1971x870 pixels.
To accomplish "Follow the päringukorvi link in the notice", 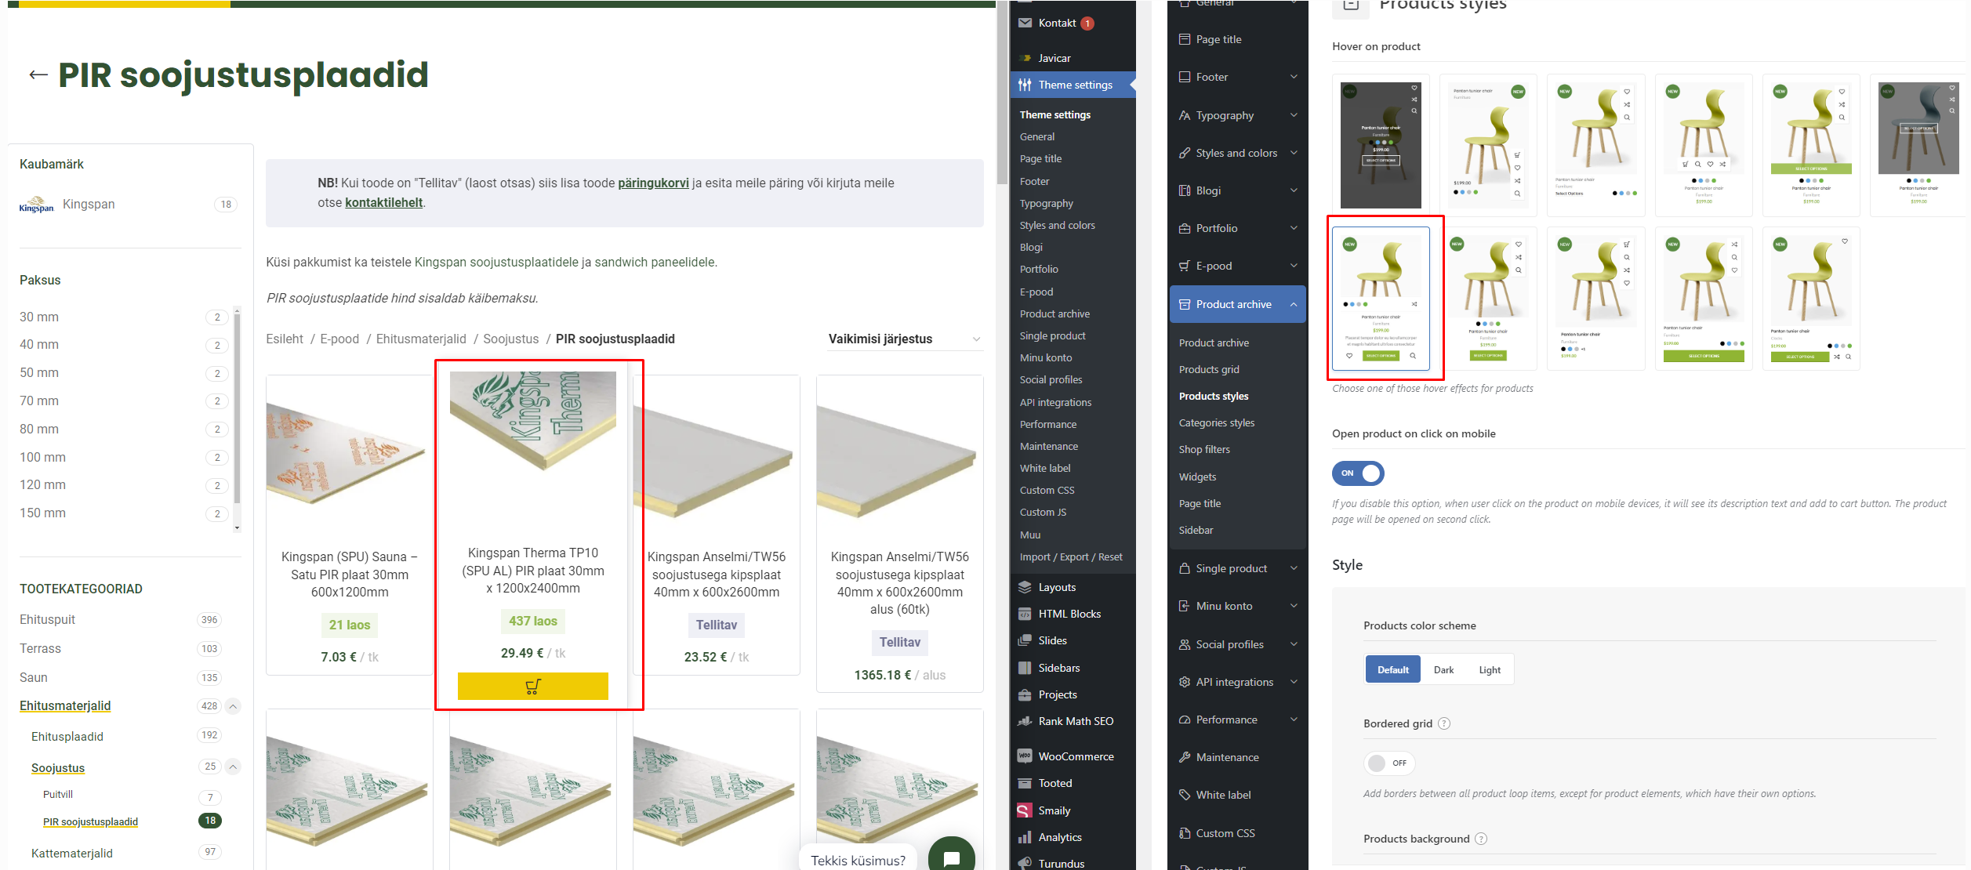I will tap(653, 183).
